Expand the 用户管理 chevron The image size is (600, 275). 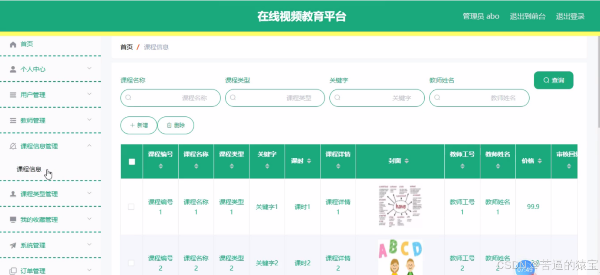(89, 94)
